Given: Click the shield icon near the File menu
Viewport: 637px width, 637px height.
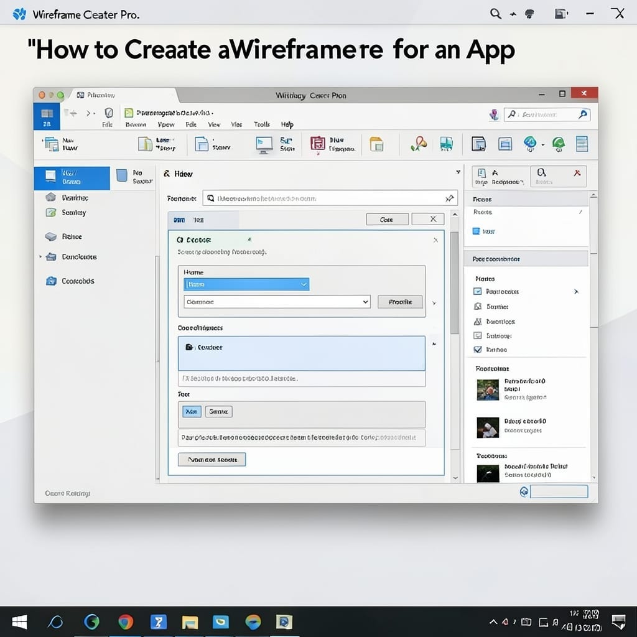Looking at the screenshot, I should coord(108,113).
